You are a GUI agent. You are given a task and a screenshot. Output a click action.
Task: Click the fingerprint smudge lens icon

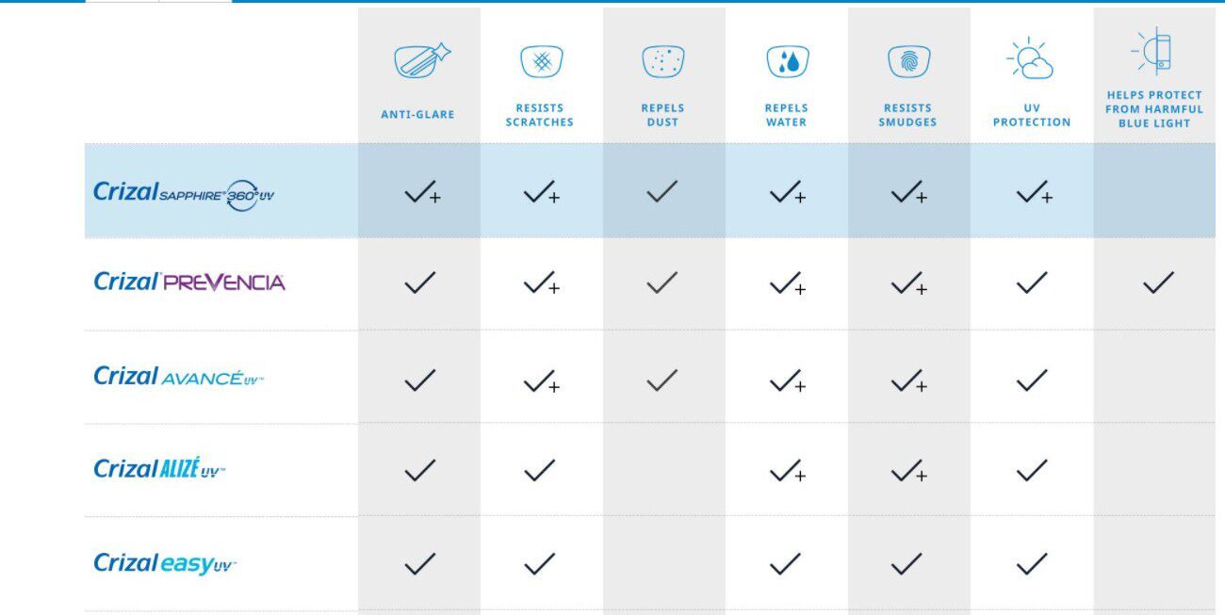pyautogui.click(x=908, y=62)
